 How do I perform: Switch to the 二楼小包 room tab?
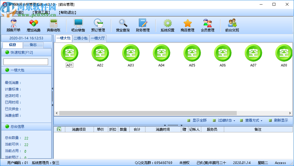80,38
